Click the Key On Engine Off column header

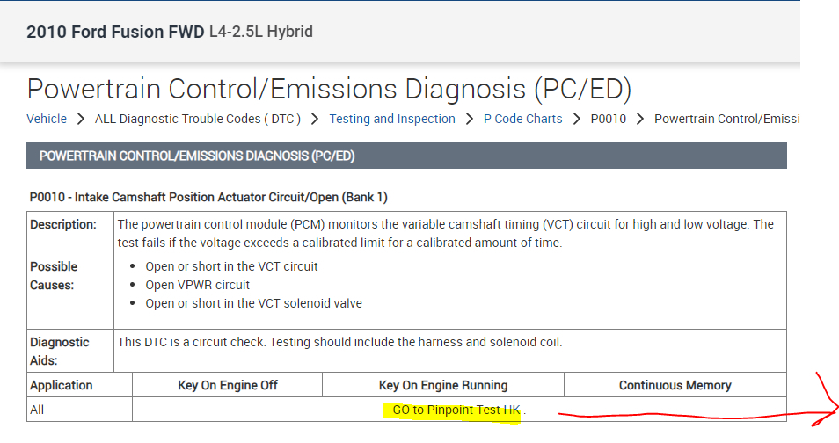pyautogui.click(x=228, y=385)
